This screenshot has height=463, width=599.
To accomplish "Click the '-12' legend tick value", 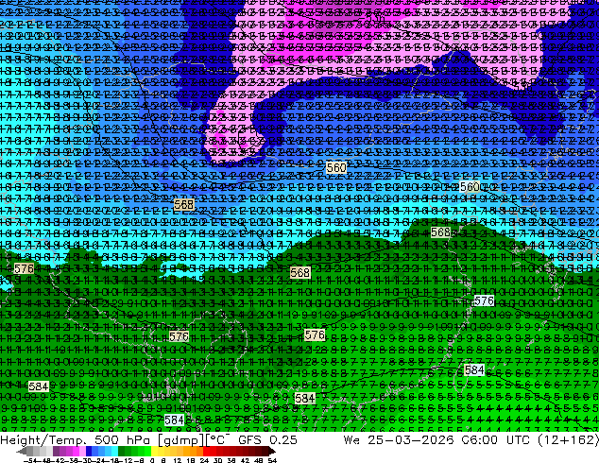I will pos(126,460).
